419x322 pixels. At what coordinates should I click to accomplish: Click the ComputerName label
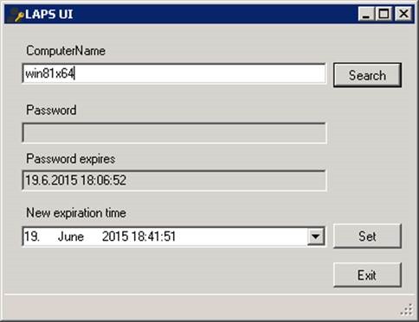pyautogui.click(x=66, y=51)
